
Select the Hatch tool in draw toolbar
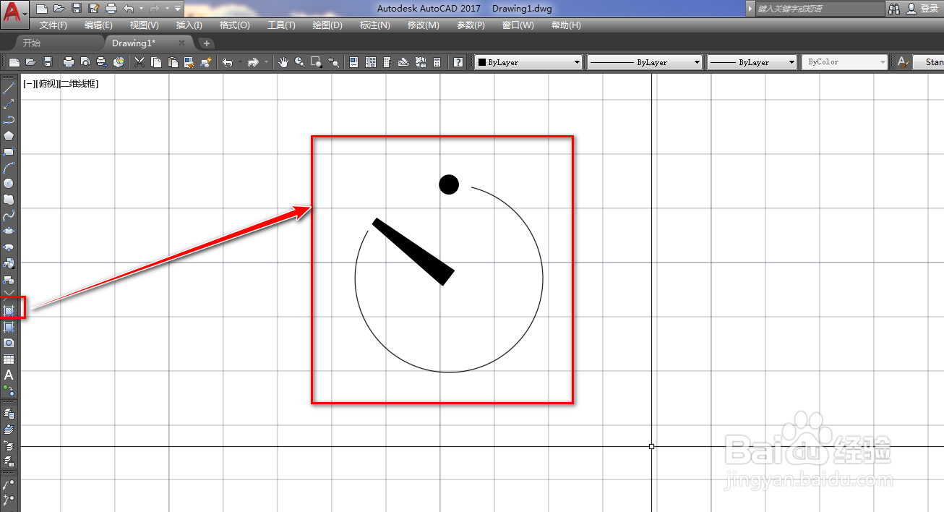(9, 310)
